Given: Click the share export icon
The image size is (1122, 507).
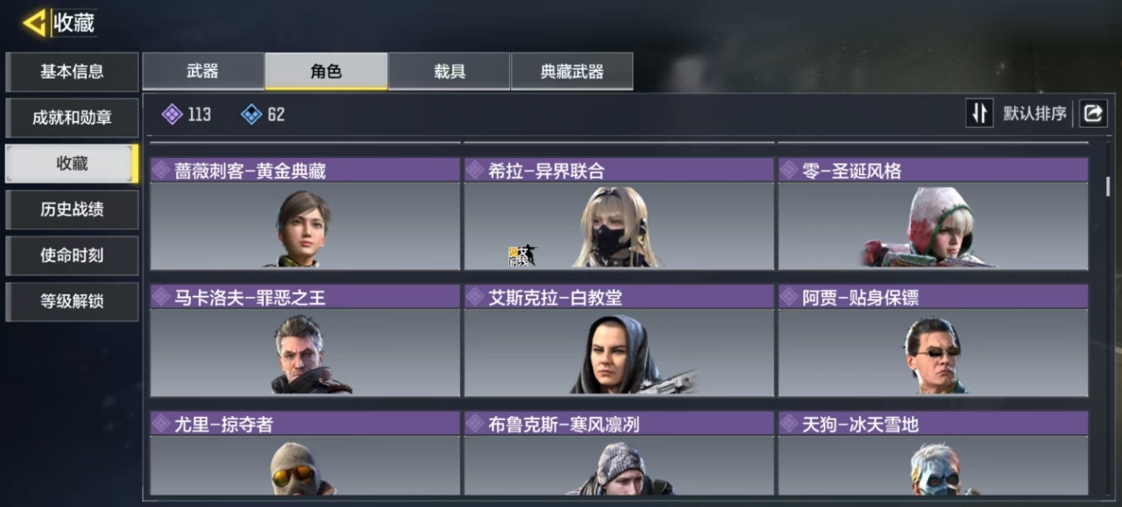Looking at the screenshot, I should [x=1093, y=113].
